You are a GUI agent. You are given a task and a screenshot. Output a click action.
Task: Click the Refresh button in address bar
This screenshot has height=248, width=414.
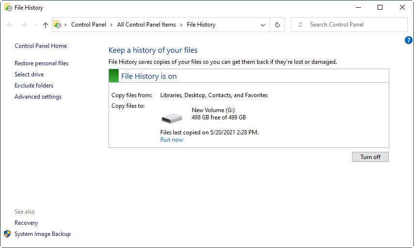tap(277, 25)
